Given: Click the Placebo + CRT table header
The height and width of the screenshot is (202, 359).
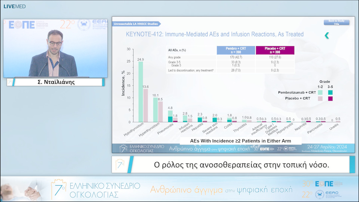Looking at the screenshot, I should (x=275, y=50).
